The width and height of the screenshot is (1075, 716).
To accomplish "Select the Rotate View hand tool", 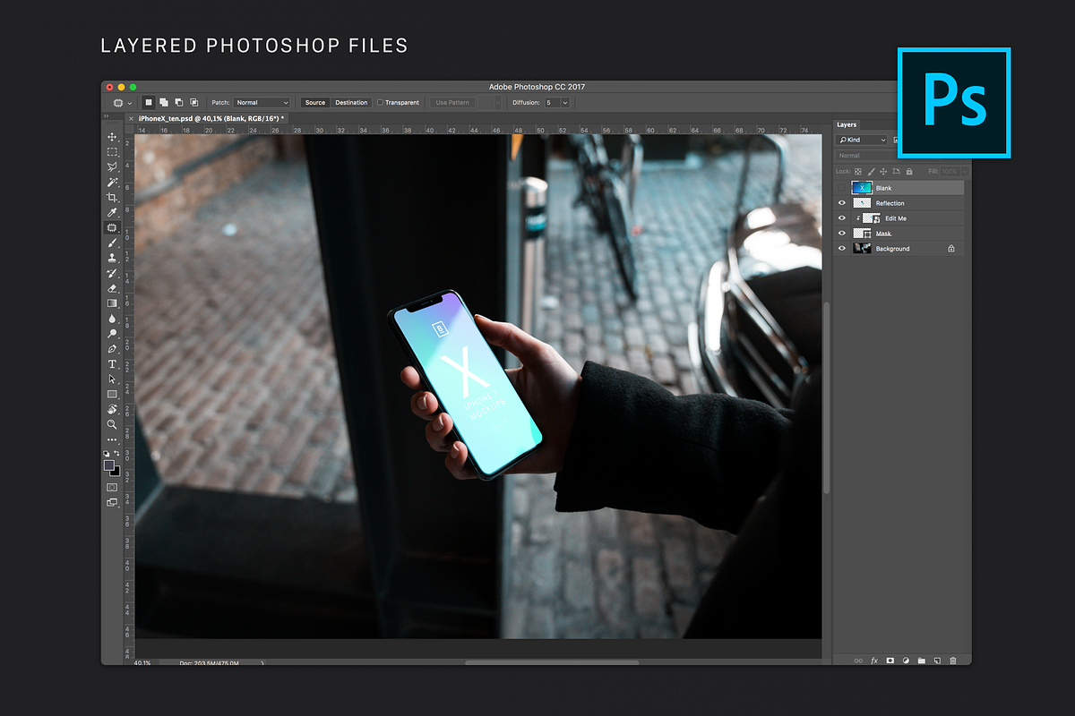I will click(x=112, y=410).
